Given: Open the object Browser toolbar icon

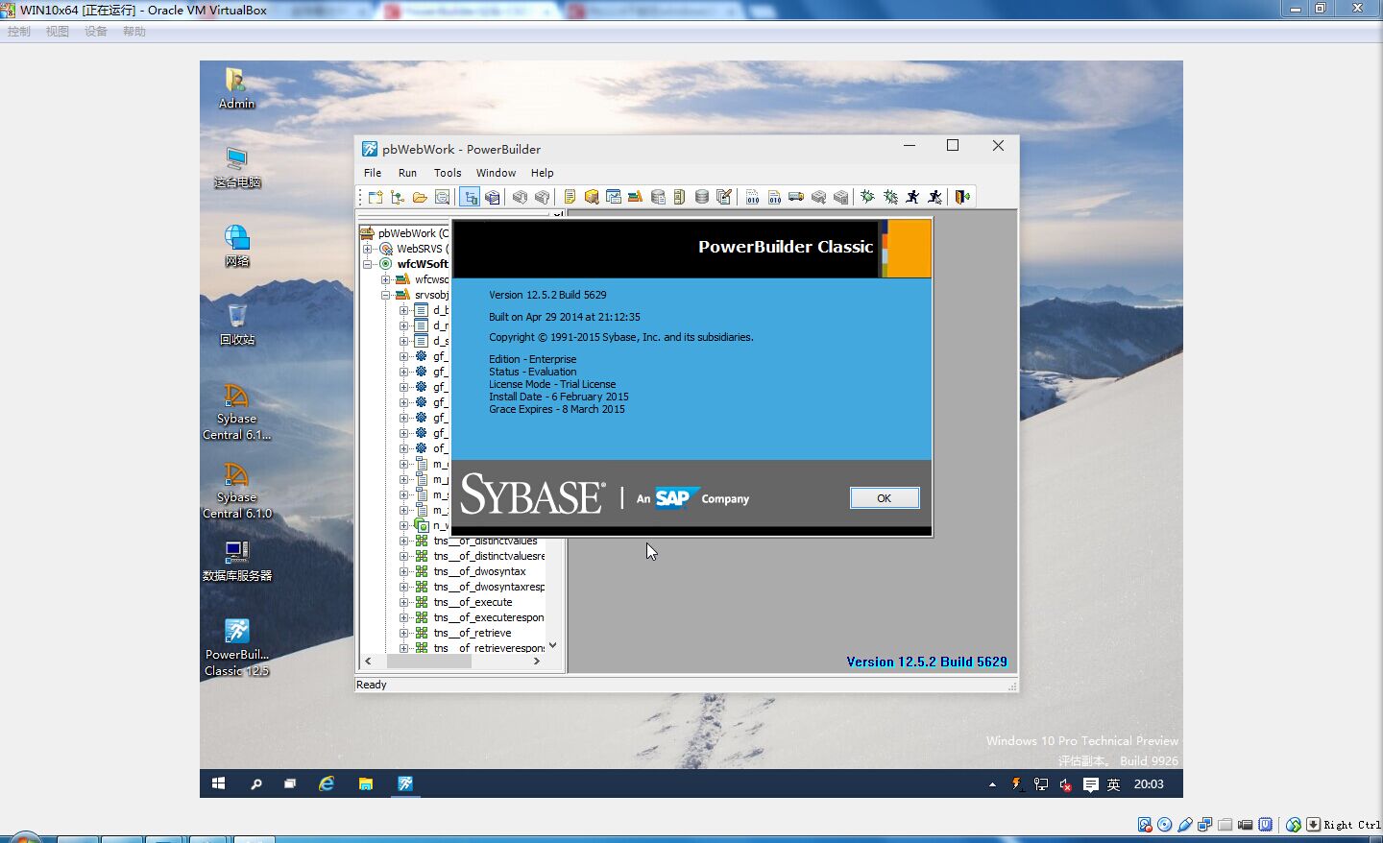Looking at the screenshot, I should point(592,197).
